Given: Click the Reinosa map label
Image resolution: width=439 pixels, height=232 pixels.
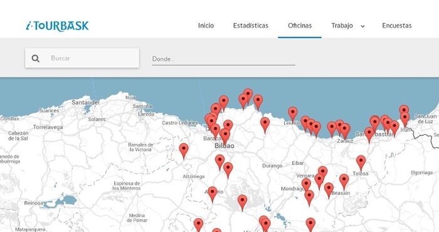Looking at the screenshot, I should 34,203.
